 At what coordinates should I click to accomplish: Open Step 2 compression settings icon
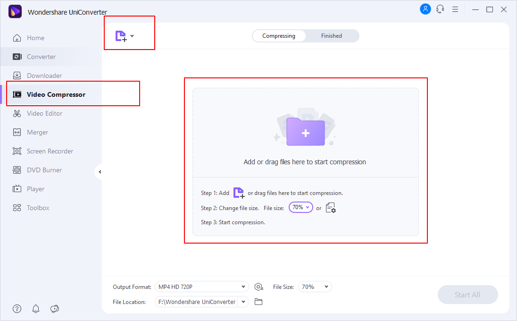pyautogui.click(x=330, y=208)
